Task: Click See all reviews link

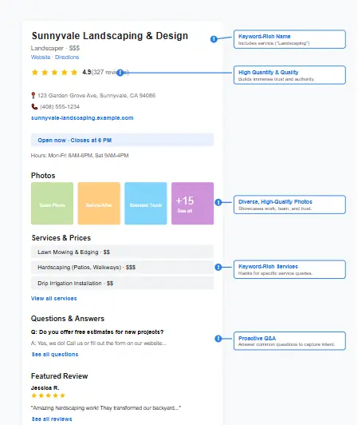Action: (x=52, y=419)
